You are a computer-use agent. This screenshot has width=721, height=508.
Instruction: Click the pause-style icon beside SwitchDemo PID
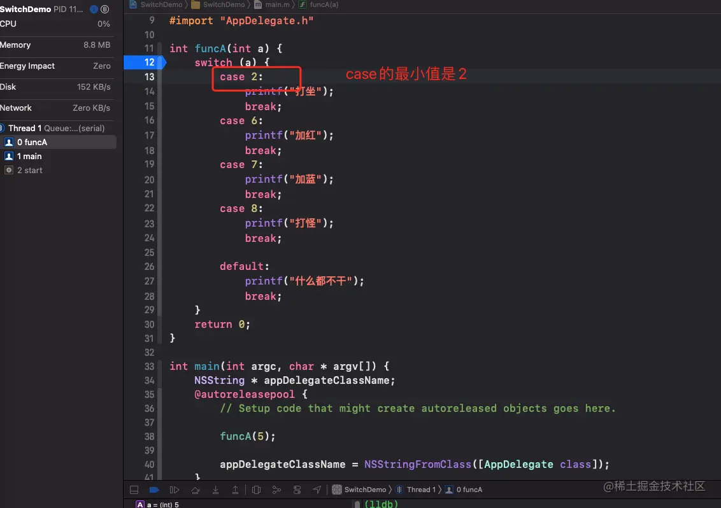(x=105, y=9)
